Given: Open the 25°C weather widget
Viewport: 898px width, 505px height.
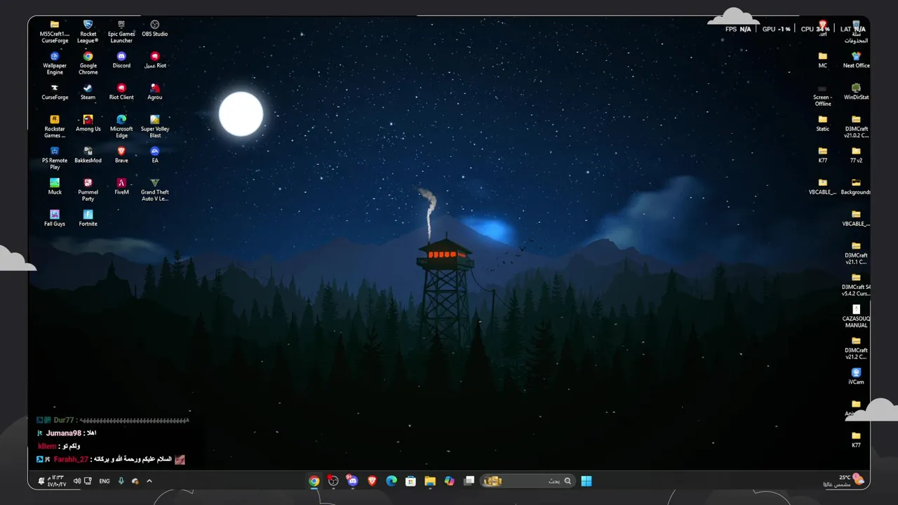Looking at the screenshot, I should coord(845,481).
